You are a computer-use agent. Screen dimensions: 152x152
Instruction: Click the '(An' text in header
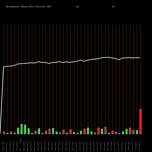[x=77, y=7]
